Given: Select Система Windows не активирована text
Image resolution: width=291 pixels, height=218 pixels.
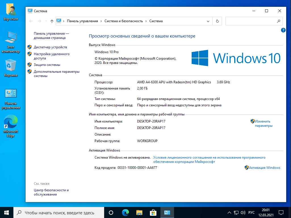Looking at the screenshot, I should pos(122,157).
